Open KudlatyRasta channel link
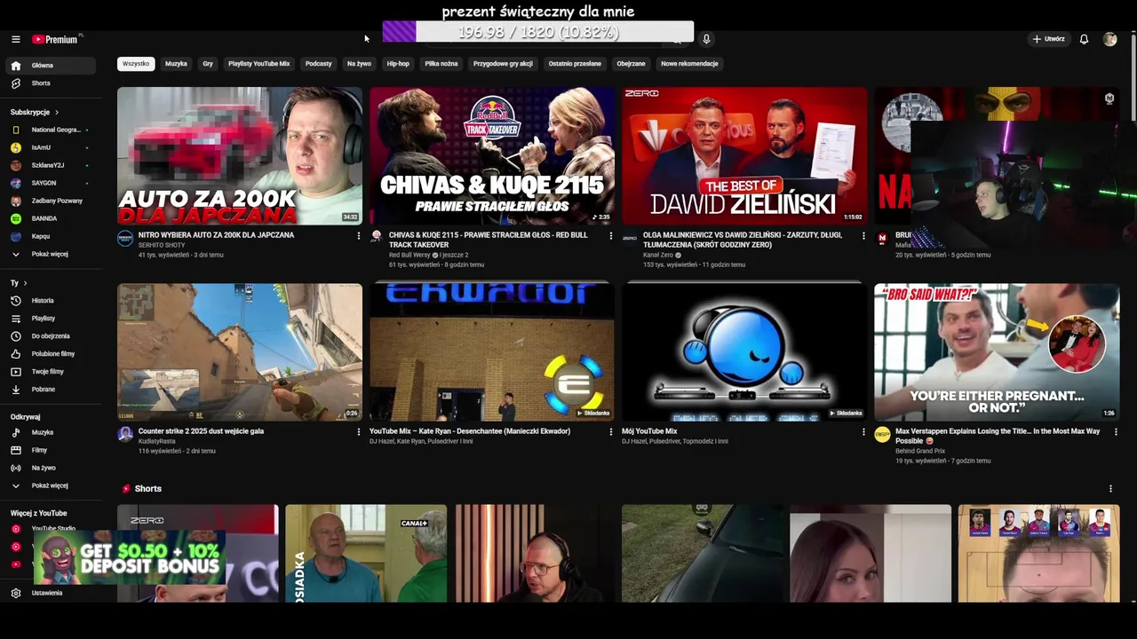Image resolution: width=1137 pixels, height=639 pixels. pos(157,441)
